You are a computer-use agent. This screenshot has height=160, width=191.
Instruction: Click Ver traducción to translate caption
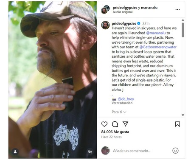click(x=122, y=103)
